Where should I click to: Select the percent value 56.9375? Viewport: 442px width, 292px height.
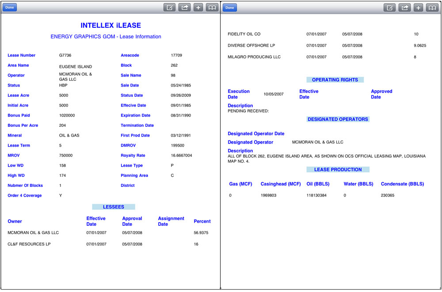(201, 233)
